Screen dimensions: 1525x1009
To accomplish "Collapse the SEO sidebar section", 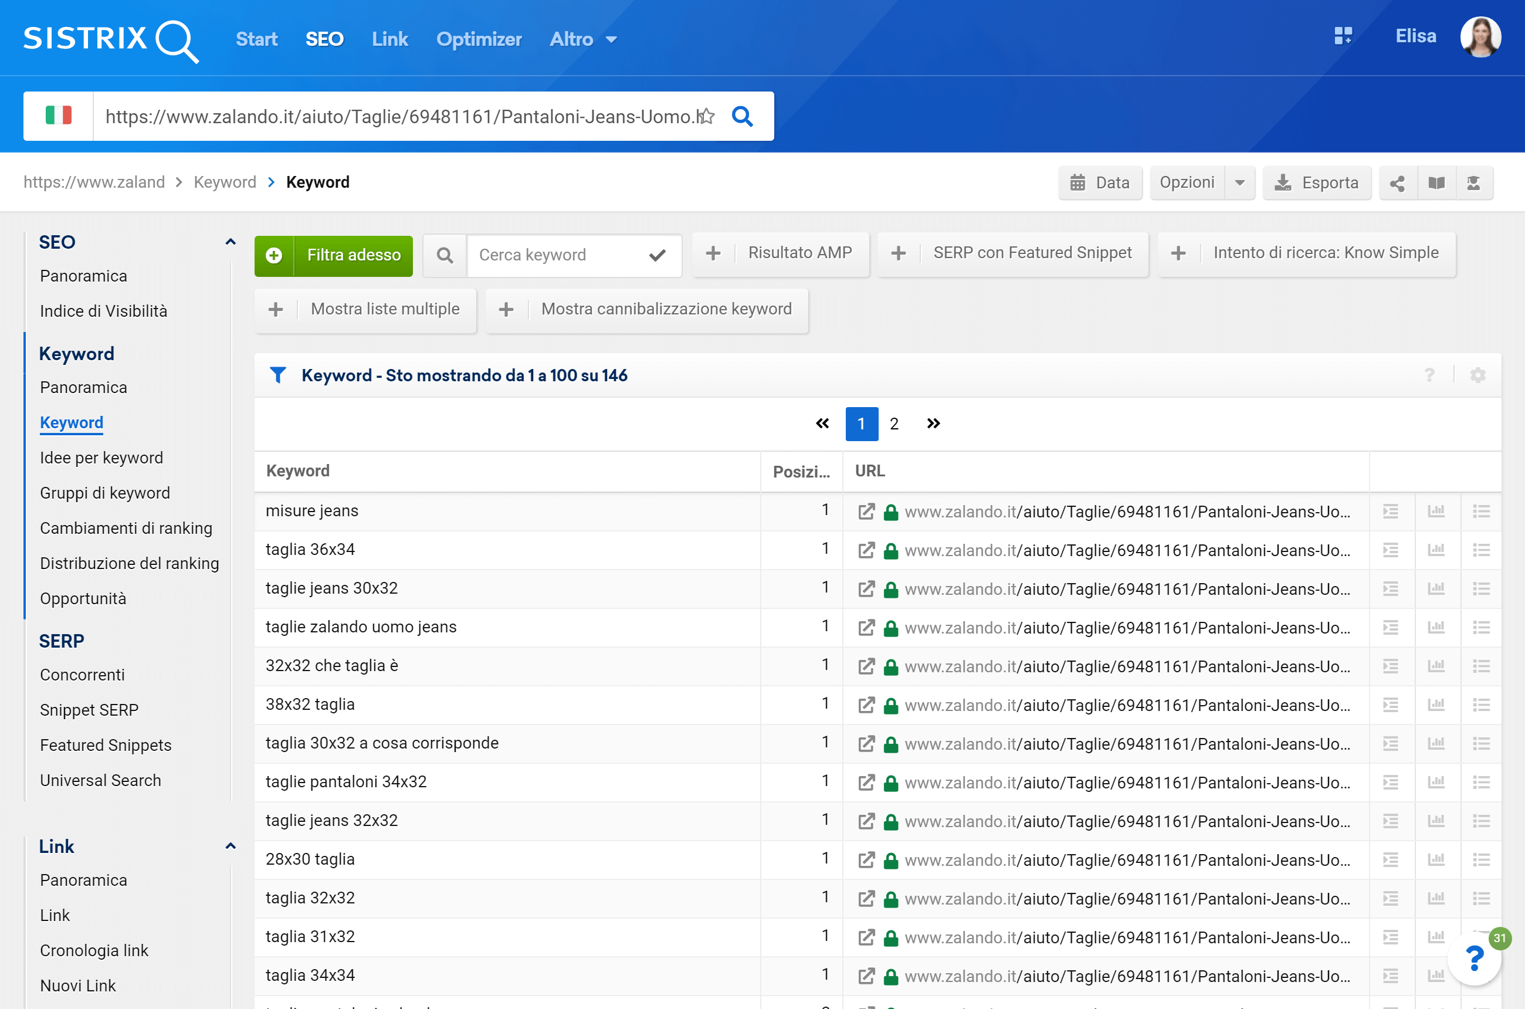I will point(231,242).
